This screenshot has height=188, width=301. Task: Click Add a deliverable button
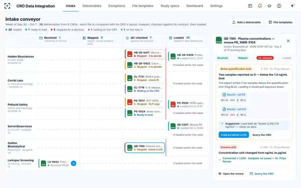pyautogui.click(x=247, y=22)
